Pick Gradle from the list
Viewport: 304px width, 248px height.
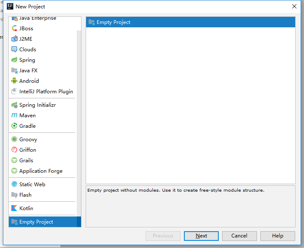42,126
